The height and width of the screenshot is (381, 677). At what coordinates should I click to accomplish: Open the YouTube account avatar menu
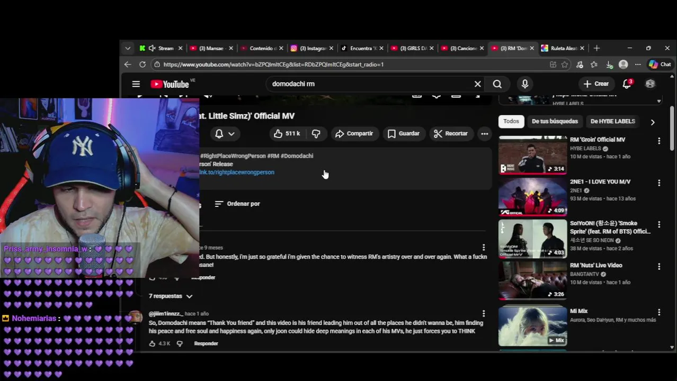pyautogui.click(x=650, y=84)
